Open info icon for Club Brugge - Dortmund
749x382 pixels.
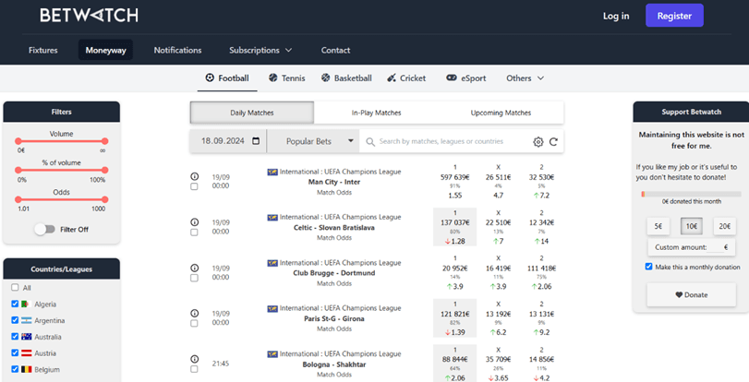coord(195,268)
